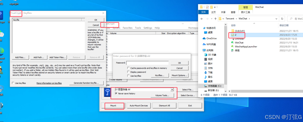This screenshot has width=303, height=122.
Task: Click the 图片 pictures icon in navigation pane
Action: [x=206, y=64]
